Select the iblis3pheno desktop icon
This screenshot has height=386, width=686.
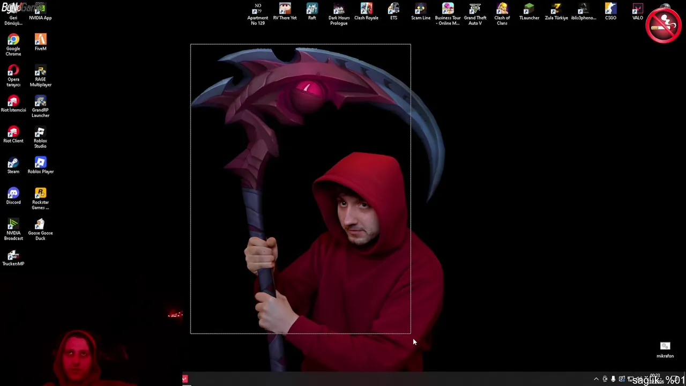tap(583, 12)
